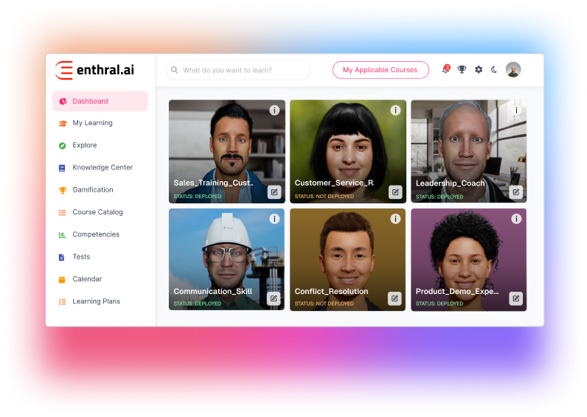The height and width of the screenshot is (417, 587).
Task: Open My Learning from sidebar
Action: pyautogui.click(x=92, y=123)
